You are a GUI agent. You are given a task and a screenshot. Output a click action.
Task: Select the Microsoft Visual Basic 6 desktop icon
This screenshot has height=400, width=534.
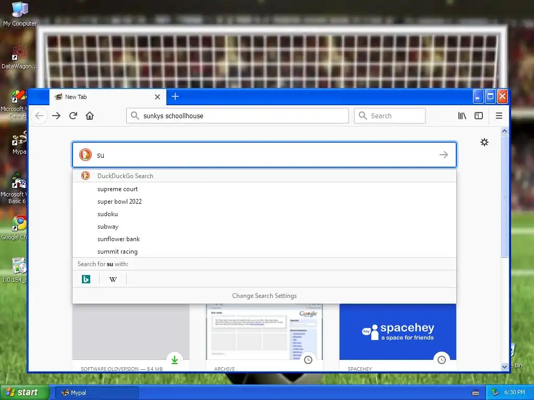point(14,189)
